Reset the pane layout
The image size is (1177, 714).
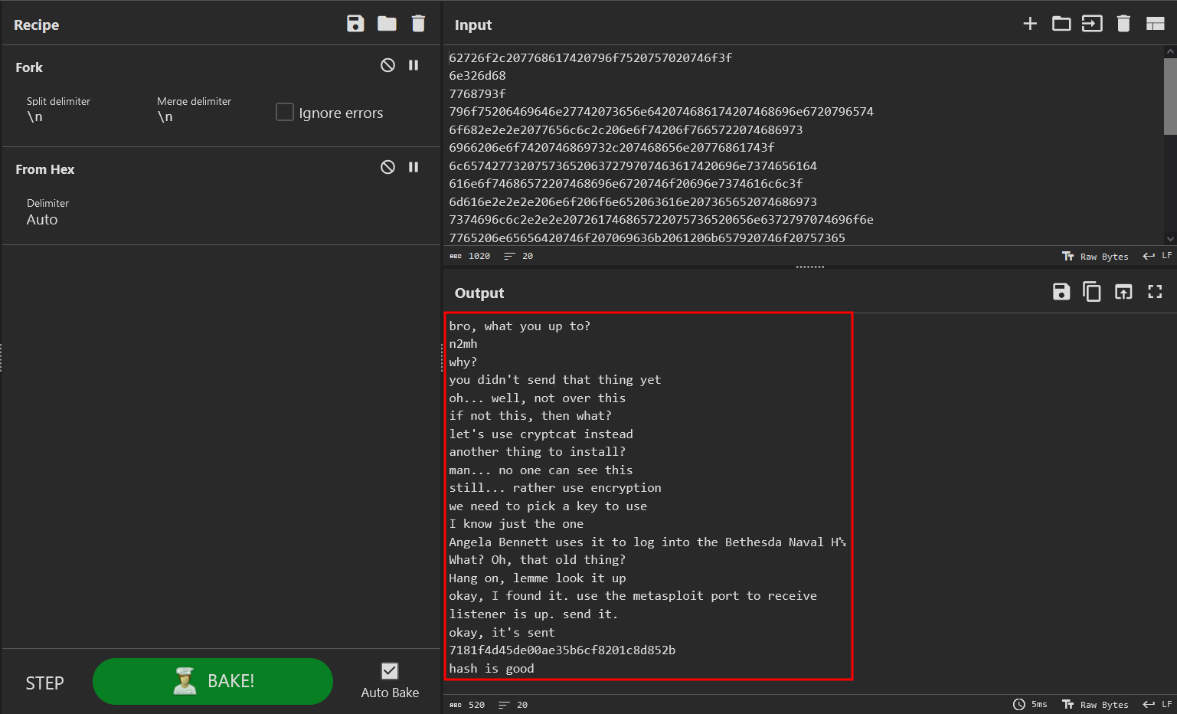[x=1155, y=24]
